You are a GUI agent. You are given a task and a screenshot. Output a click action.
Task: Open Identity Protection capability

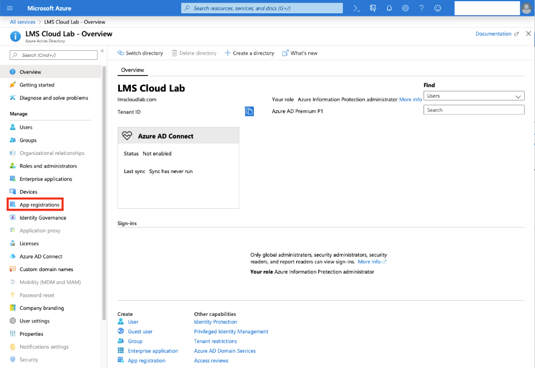(216, 322)
